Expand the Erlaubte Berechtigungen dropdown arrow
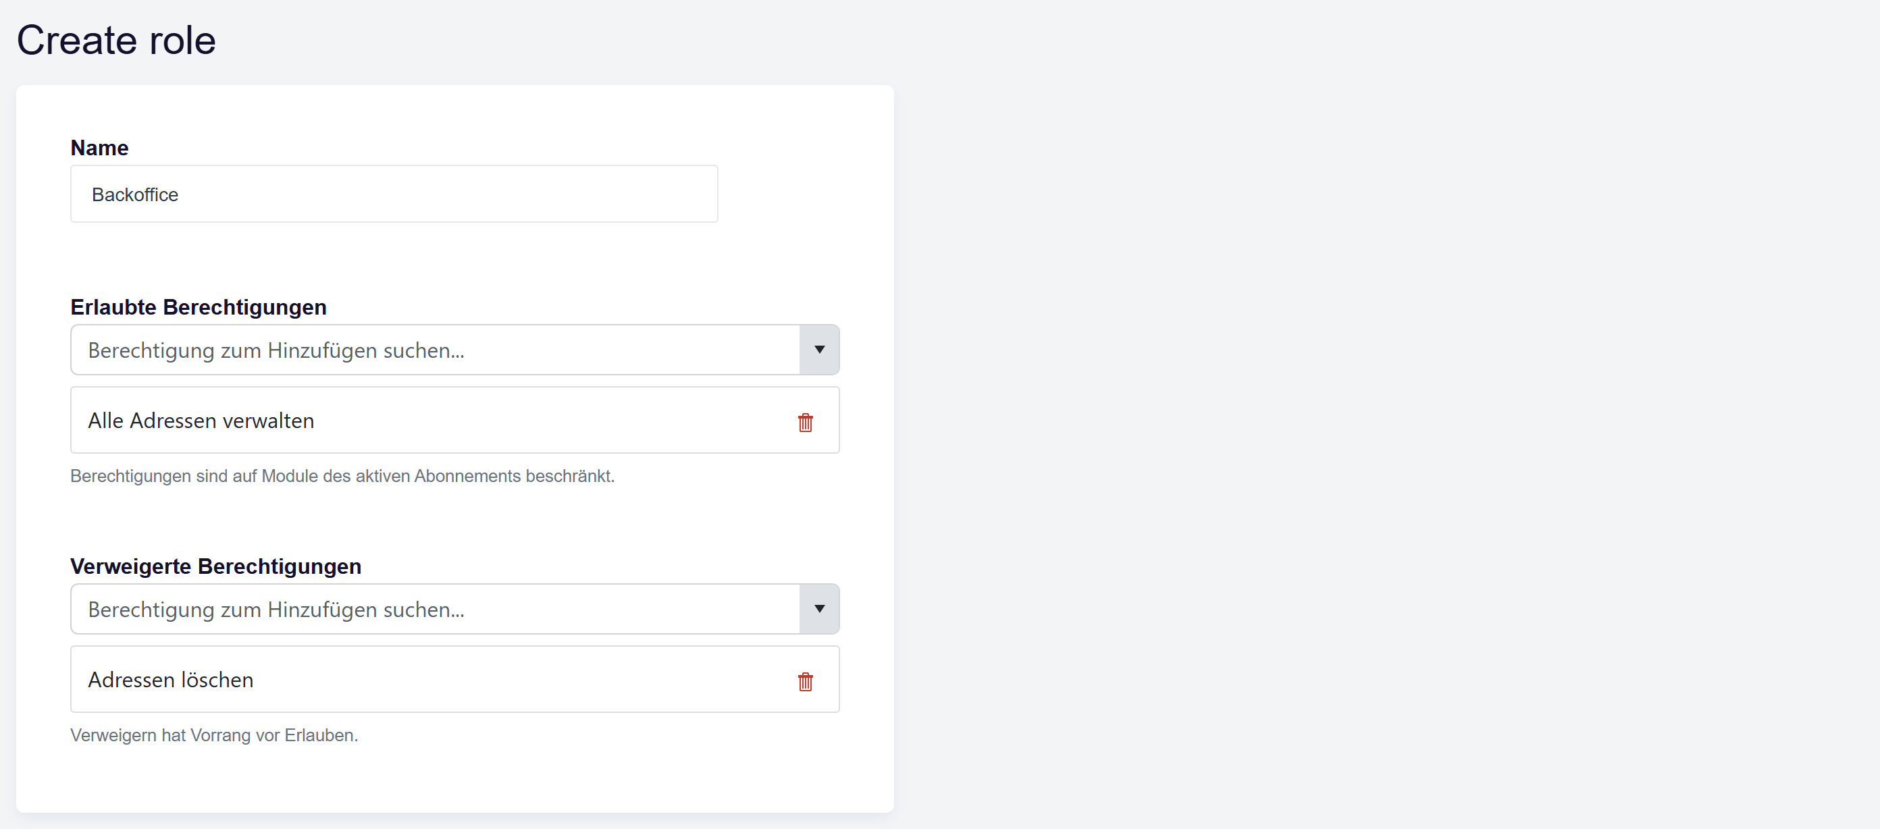Image resolution: width=1880 pixels, height=829 pixels. [x=819, y=350]
